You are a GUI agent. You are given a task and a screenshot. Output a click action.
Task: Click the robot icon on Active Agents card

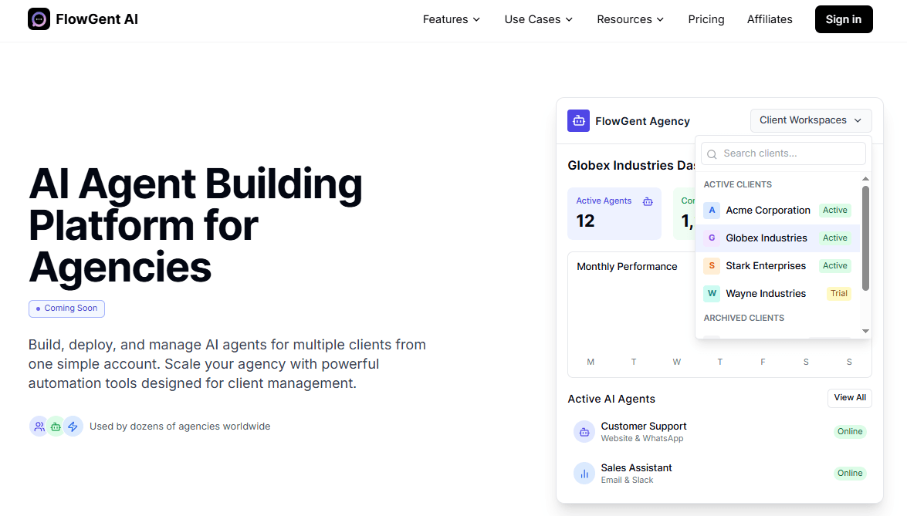[x=647, y=200]
